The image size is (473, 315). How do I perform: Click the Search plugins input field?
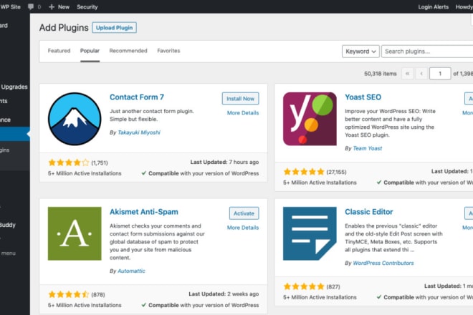click(x=427, y=52)
